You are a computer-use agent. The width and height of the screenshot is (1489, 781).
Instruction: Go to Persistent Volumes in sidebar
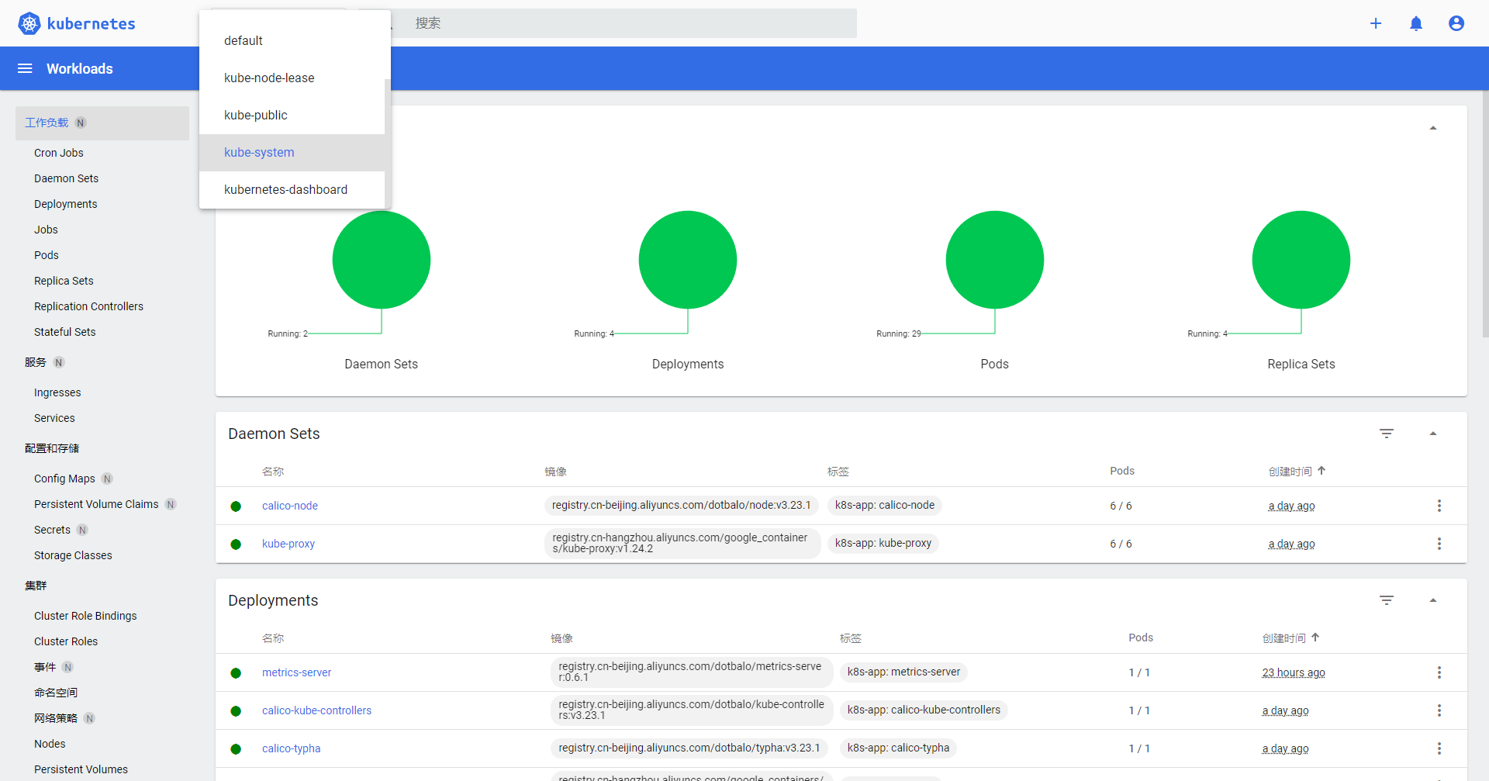click(81, 769)
